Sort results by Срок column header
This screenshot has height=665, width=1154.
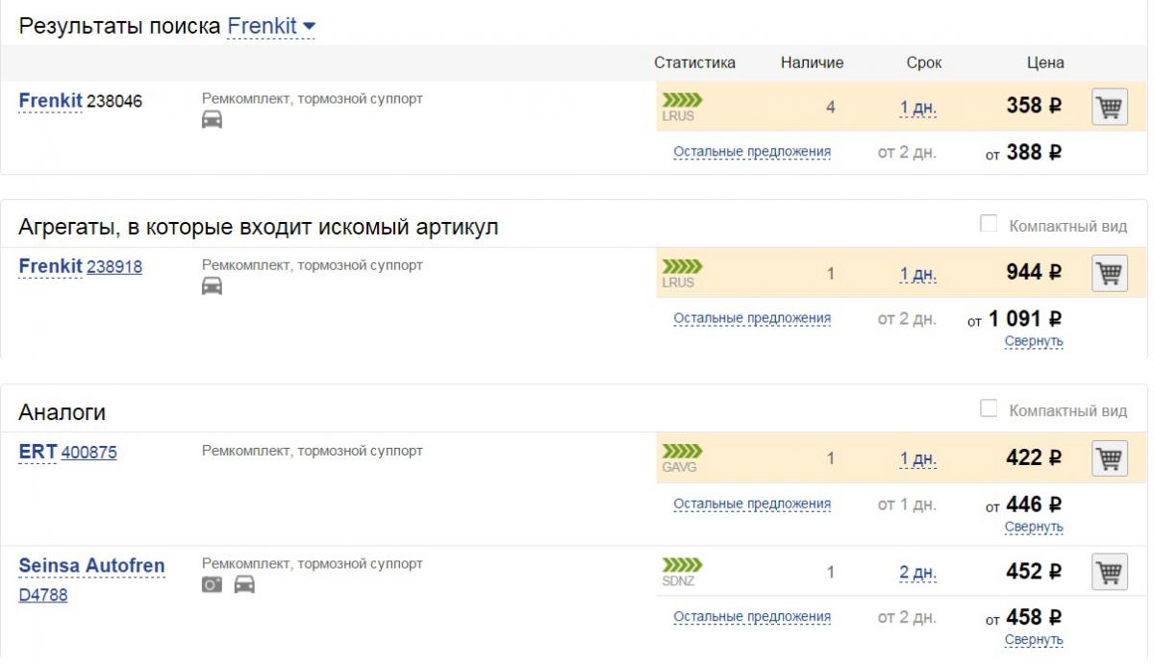coord(923,62)
